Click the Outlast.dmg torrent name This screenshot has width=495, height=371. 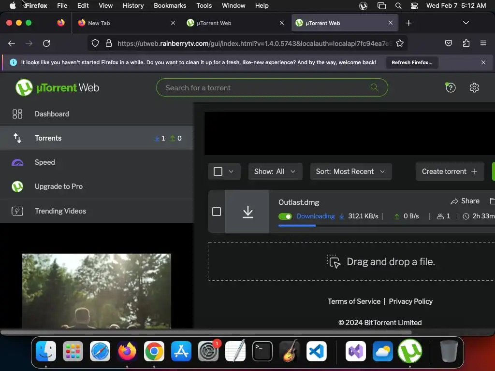[299, 202]
